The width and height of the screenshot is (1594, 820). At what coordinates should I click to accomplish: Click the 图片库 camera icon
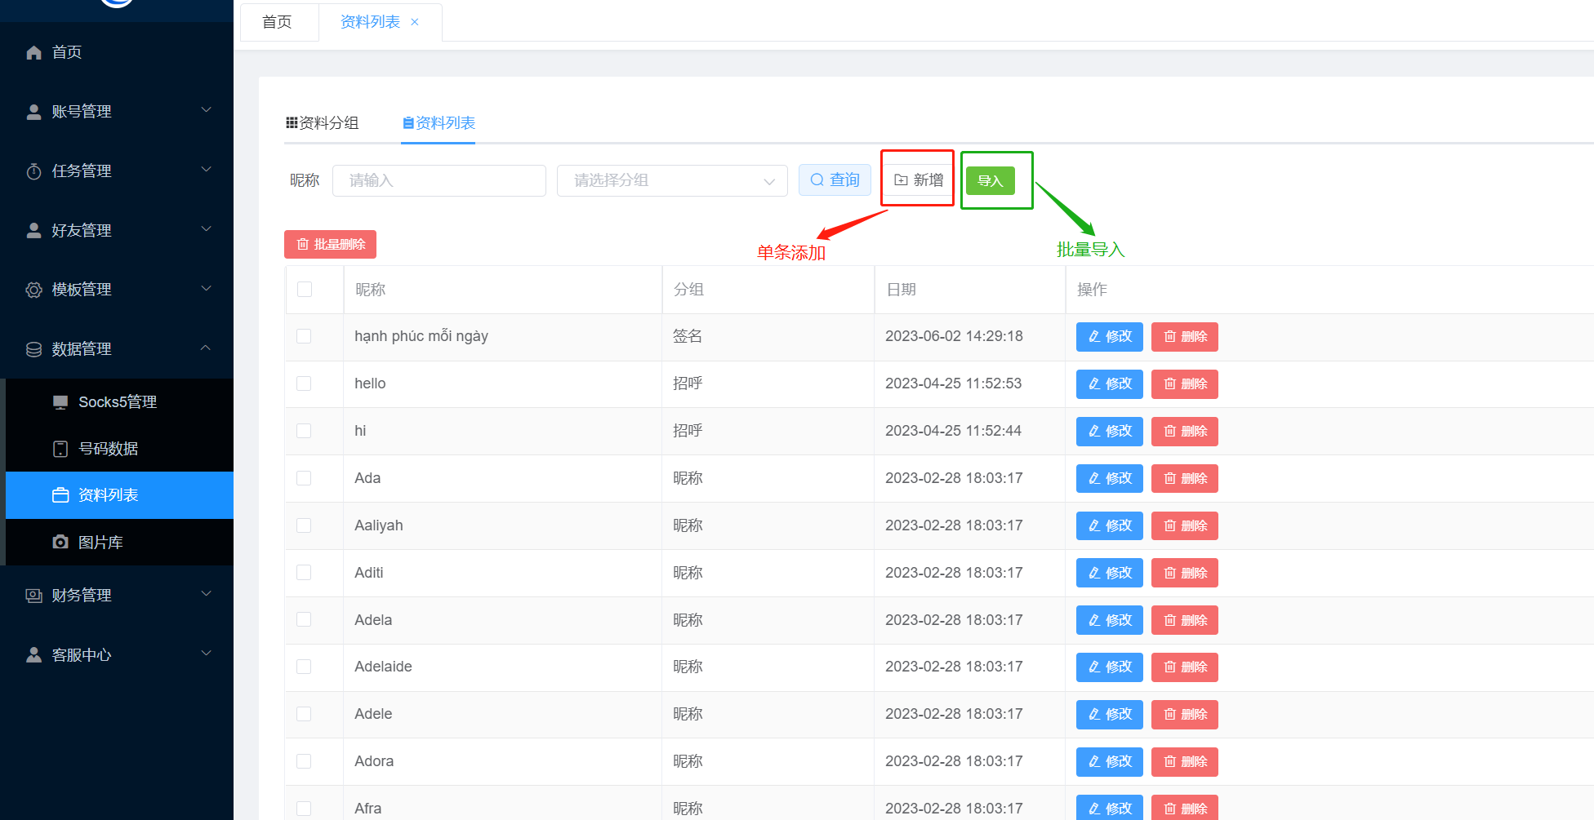click(x=60, y=543)
